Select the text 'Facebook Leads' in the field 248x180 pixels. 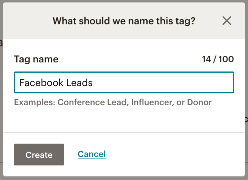(56, 83)
